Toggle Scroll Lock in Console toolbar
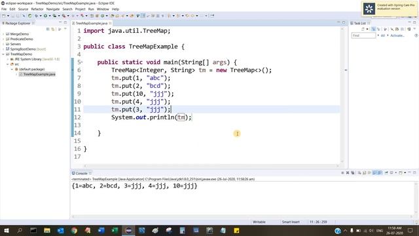This screenshot has height=236, width=419. tap(365, 173)
